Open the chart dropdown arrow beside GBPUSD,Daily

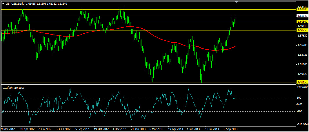click(3, 3)
